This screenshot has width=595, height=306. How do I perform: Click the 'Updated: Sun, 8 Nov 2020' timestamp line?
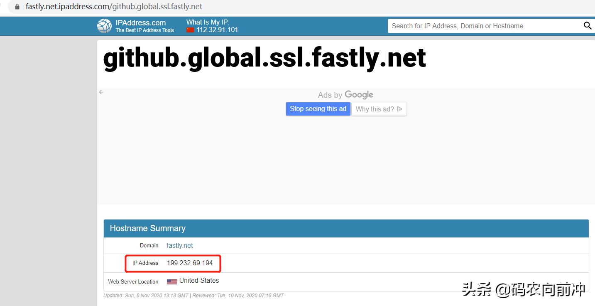[193, 296]
